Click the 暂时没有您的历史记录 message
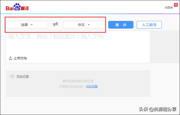This screenshot has height=115, width=180. coord(78,81)
